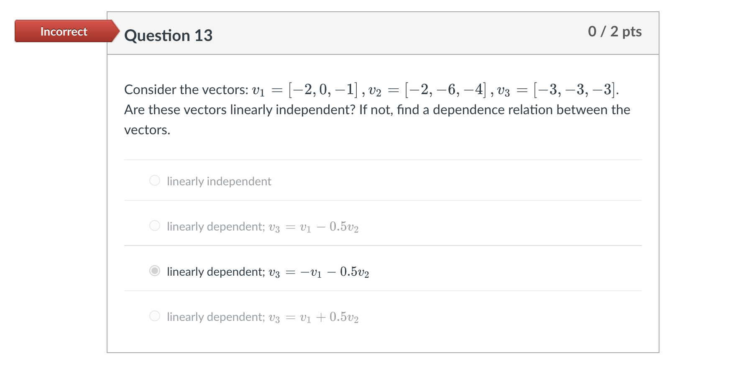Click the label "linearly dependent; v3 = v1 − 0.5v2"
The height and width of the screenshot is (374, 731).
263,226
